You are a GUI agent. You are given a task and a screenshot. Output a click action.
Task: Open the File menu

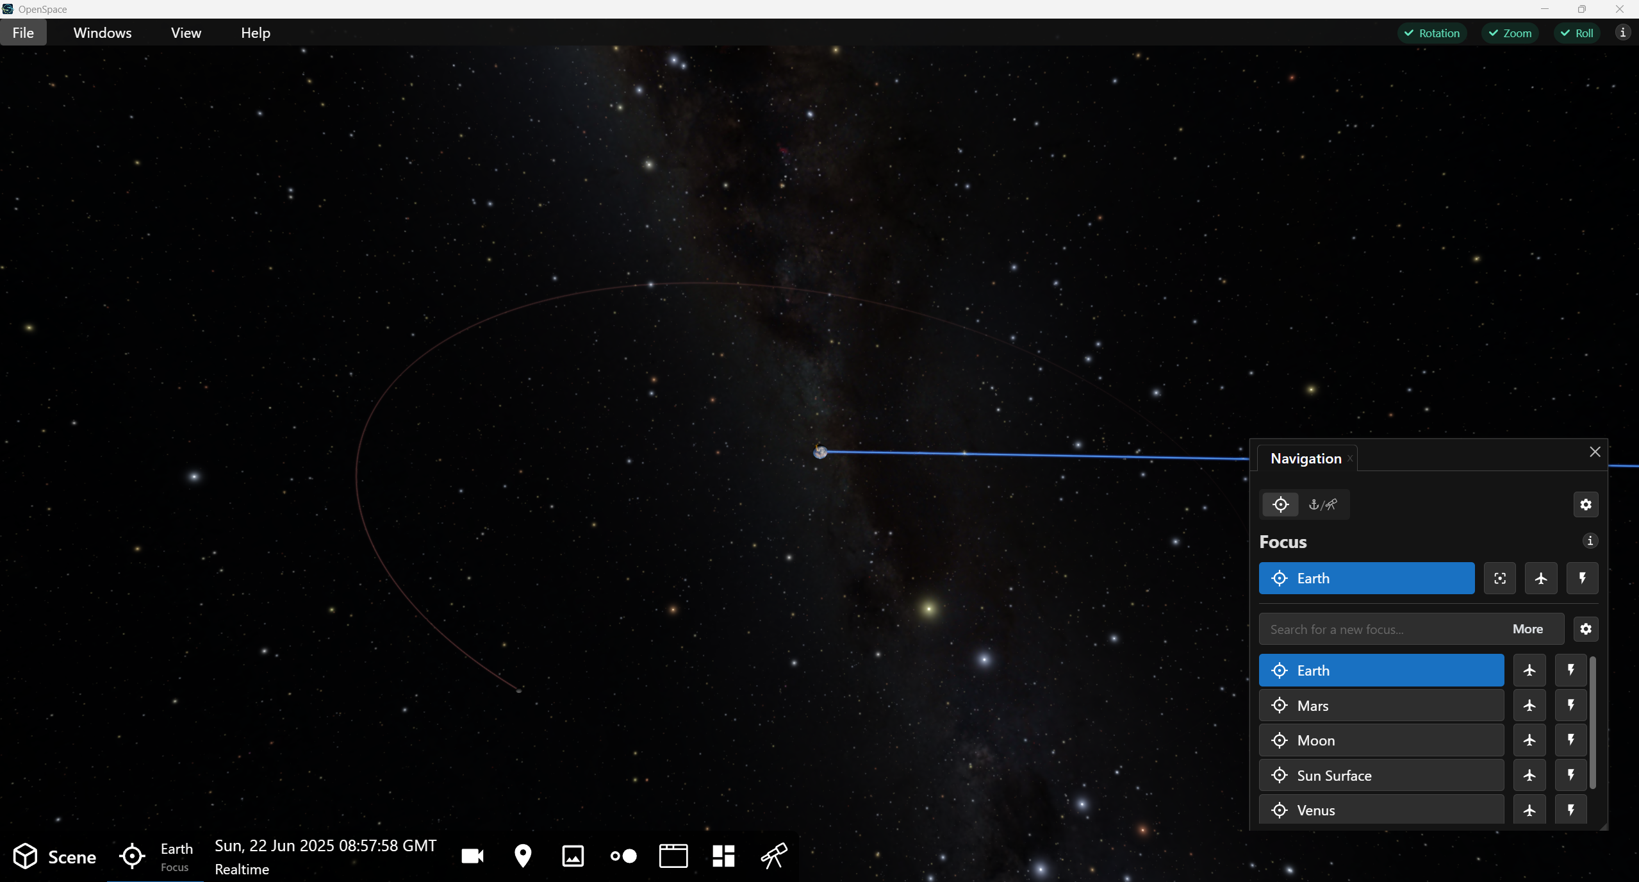point(23,33)
